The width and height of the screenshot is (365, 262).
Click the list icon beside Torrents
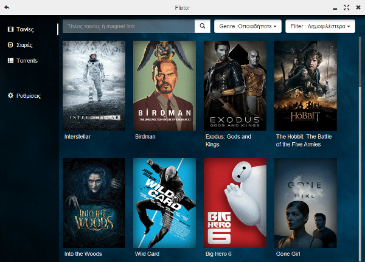pyautogui.click(x=10, y=61)
